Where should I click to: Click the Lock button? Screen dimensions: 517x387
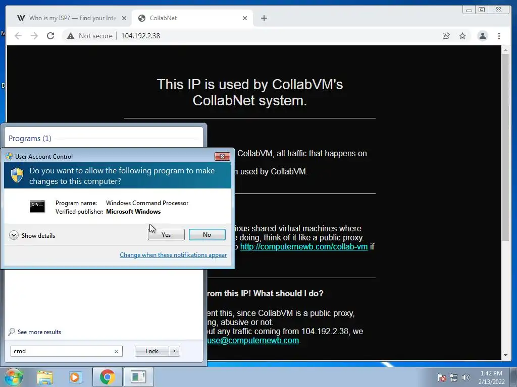tap(151, 351)
